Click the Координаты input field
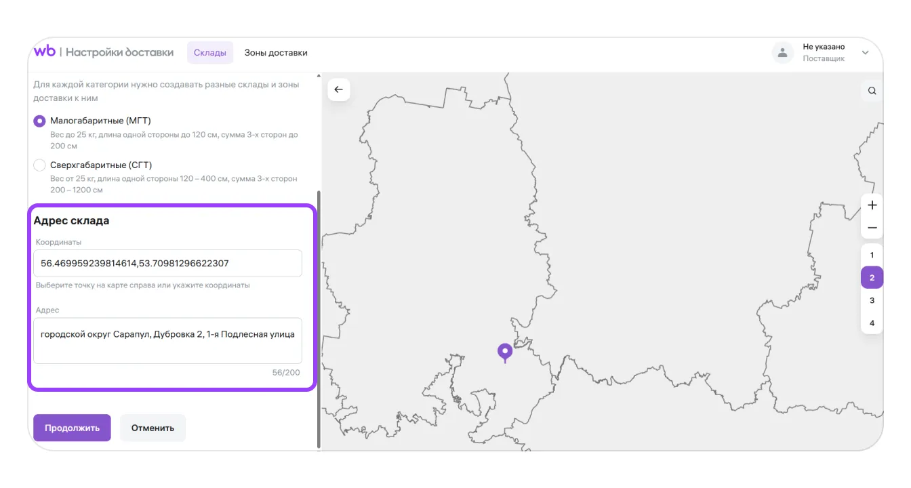Screen dimensions: 911x488 167,263
